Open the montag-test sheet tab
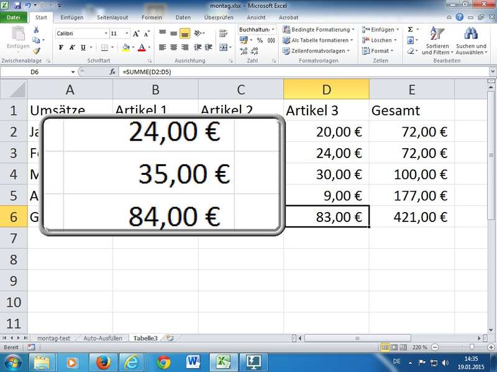497x372 pixels. click(54, 339)
